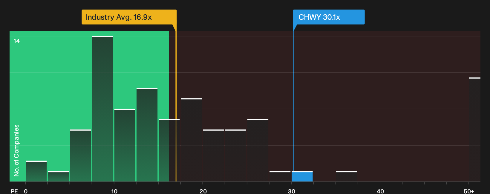Click the first bar starting at PE 0
The width and height of the screenshot is (490, 194).
[36, 171]
